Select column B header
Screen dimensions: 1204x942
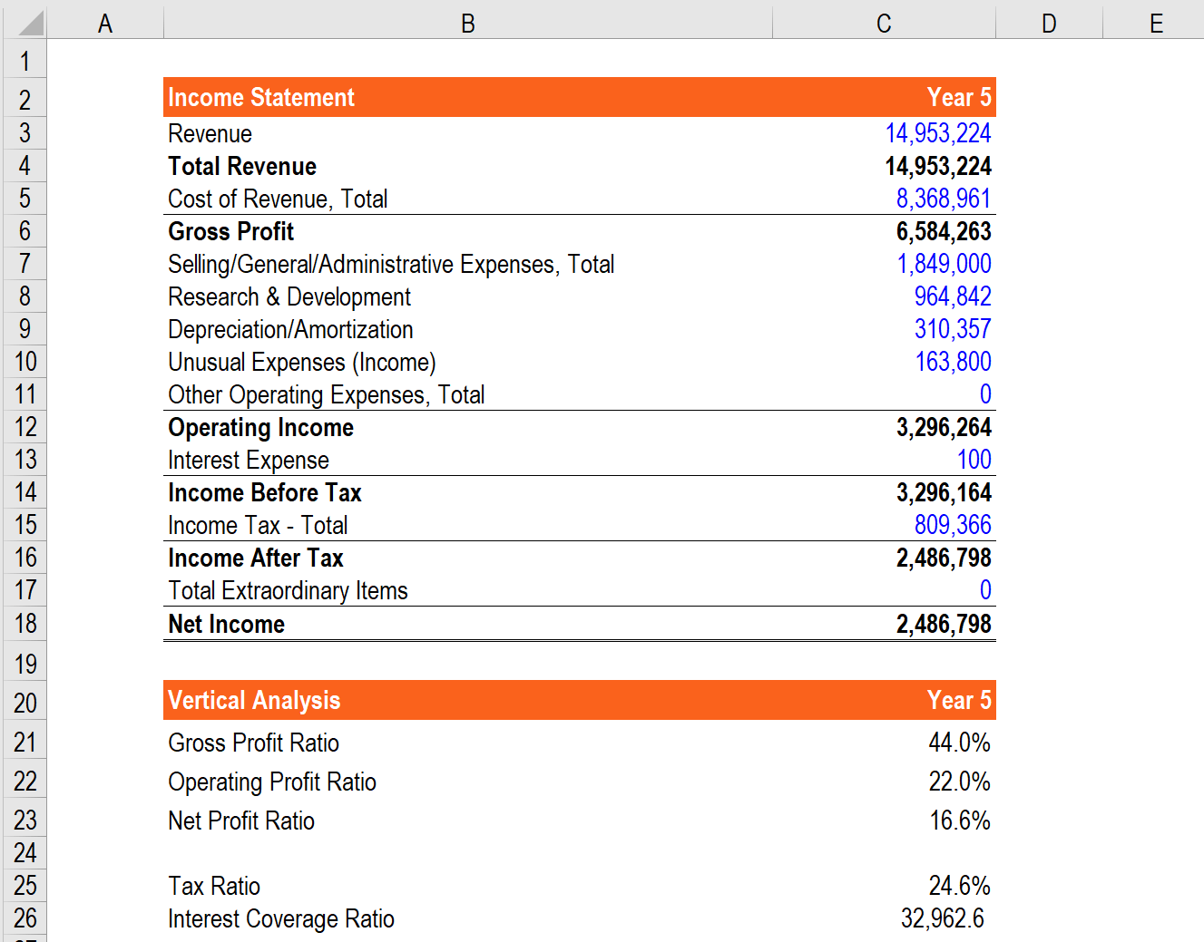[x=466, y=23]
